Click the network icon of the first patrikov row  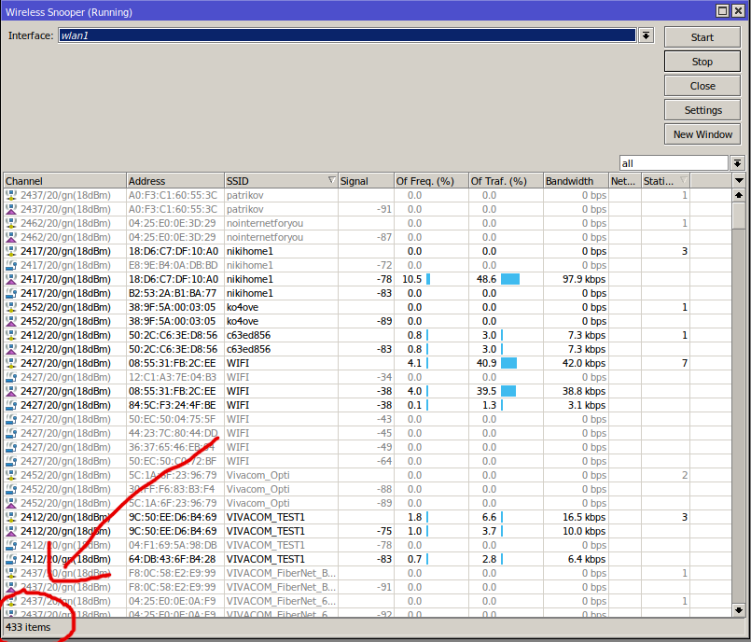pyautogui.click(x=11, y=195)
